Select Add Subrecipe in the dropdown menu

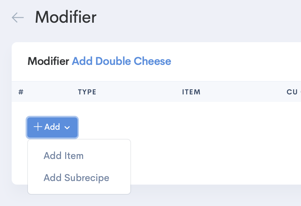coord(76,178)
